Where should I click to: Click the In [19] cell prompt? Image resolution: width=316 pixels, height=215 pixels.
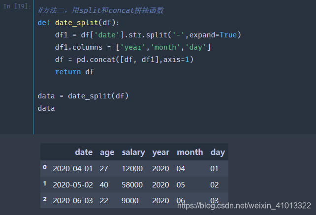(17, 6)
